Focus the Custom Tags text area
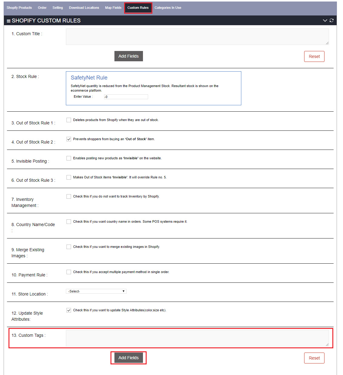Screen dimensions: 343x375 click(x=197, y=338)
